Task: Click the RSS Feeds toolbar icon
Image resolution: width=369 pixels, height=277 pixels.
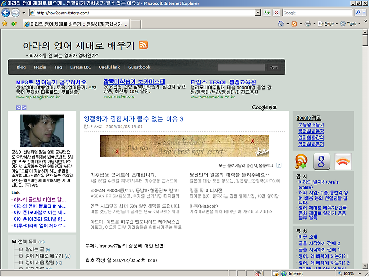Action: coord(294,24)
